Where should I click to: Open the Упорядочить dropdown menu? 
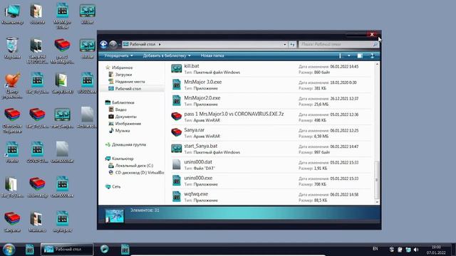coord(118,55)
